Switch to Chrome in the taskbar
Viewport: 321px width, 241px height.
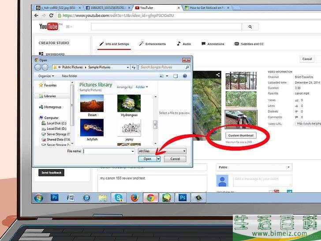click(150, 198)
